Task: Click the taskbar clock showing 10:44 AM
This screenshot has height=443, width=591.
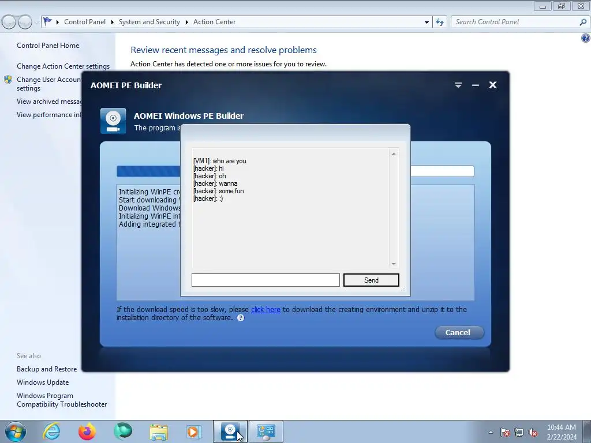Action: point(562,431)
